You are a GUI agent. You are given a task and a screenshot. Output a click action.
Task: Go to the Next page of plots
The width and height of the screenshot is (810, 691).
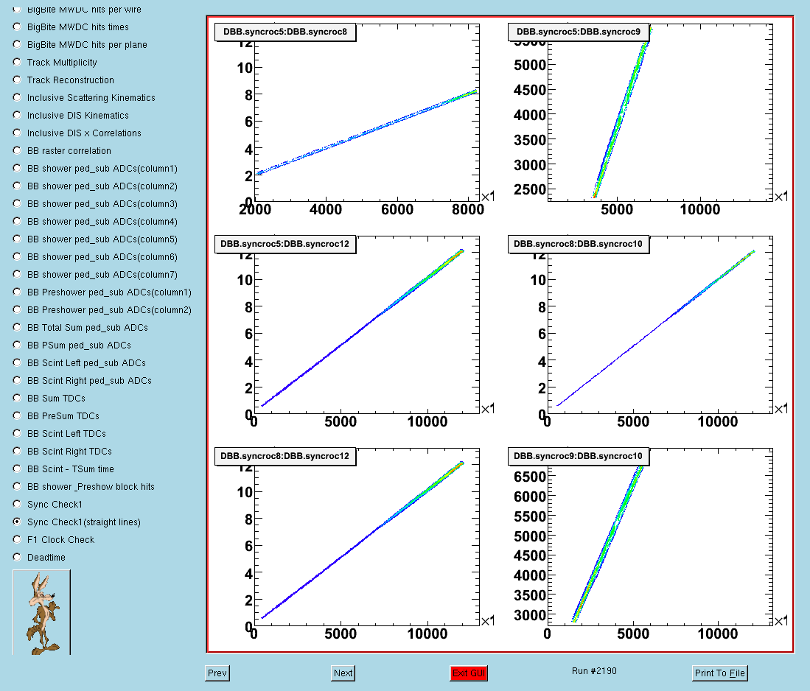pyautogui.click(x=343, y=673)
